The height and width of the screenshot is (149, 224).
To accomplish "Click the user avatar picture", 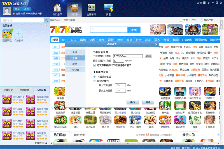I will pos(7,11).
